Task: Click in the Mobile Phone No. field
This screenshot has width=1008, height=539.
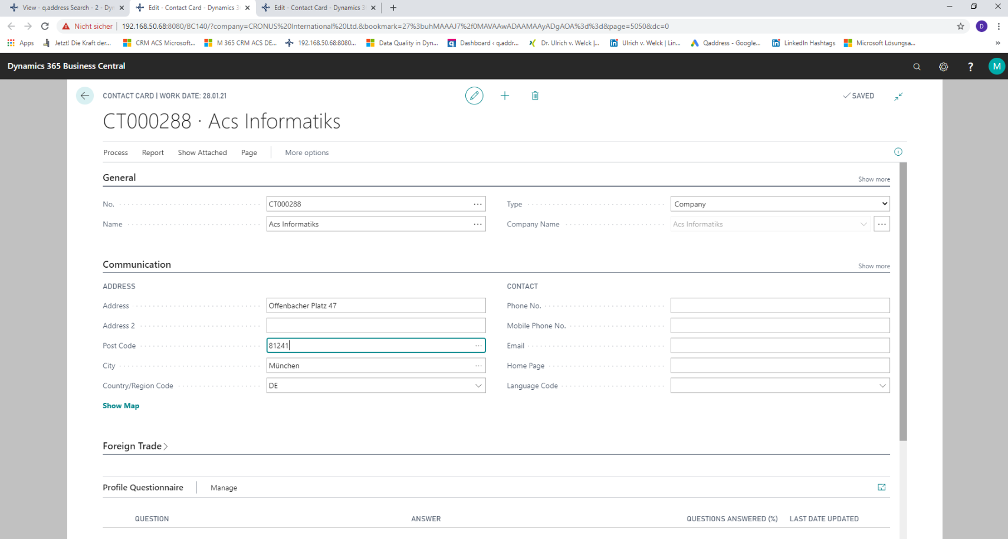Action: click(x=780, y=326)
